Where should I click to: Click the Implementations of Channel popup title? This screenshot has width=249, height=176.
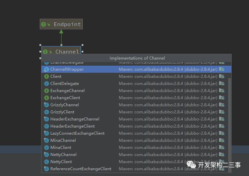tap(137, 58)
